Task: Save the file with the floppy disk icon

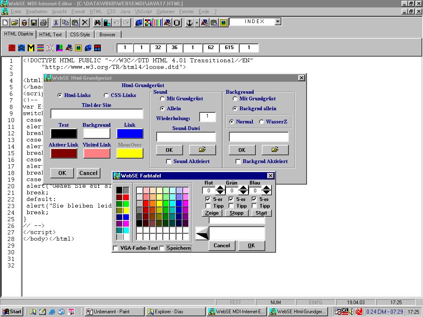Action: pyautogui.click(x=34, y=23)
